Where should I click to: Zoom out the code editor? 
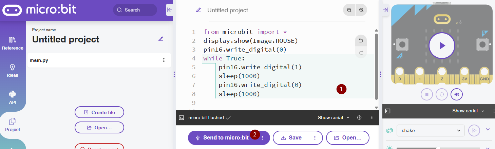(x=349, y=10)
